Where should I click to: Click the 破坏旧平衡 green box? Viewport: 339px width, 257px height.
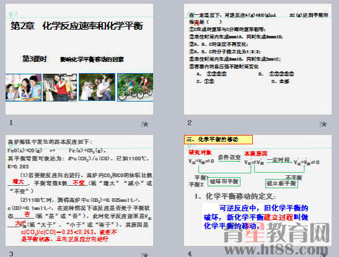224,181
